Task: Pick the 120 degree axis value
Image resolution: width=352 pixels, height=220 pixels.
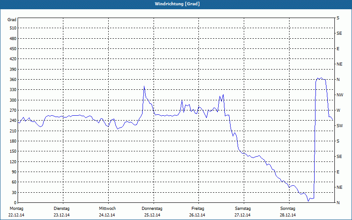Action: click(13, 161)
